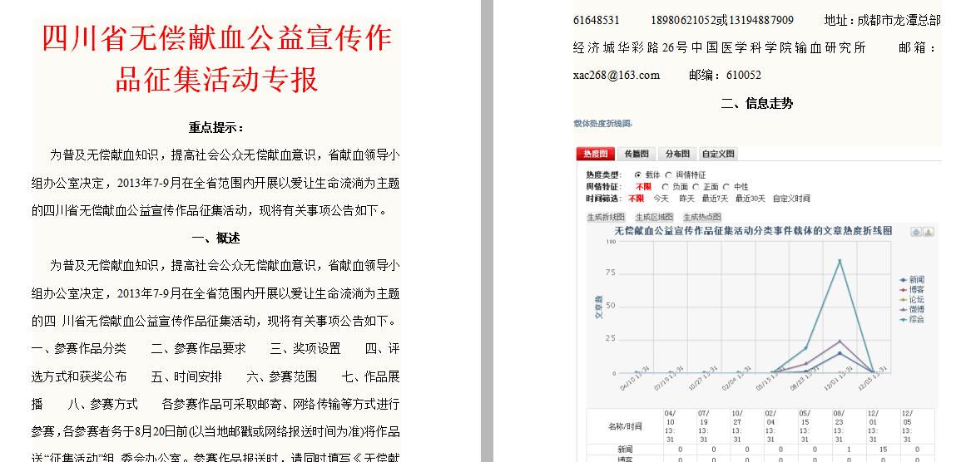
Task: Open the 自定义图 tab
Action: [718, 154]
